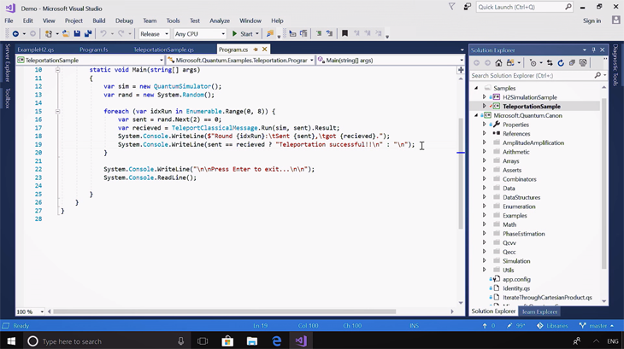624x349 pixels.
Task: Open the Start button dropdown arrow
Action: pyautogui.click(x=257, y=34)
